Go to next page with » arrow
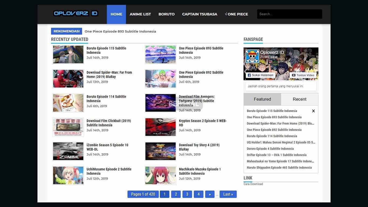The image size is (368, 207). tap(210, 194)
